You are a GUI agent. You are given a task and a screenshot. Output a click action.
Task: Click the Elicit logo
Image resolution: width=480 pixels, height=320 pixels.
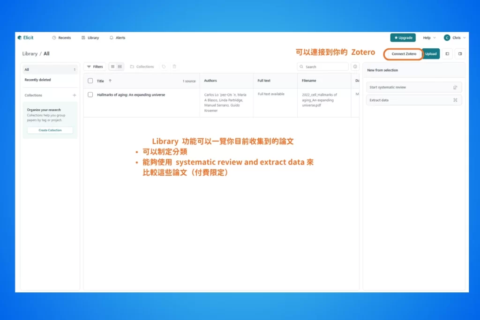26,37
